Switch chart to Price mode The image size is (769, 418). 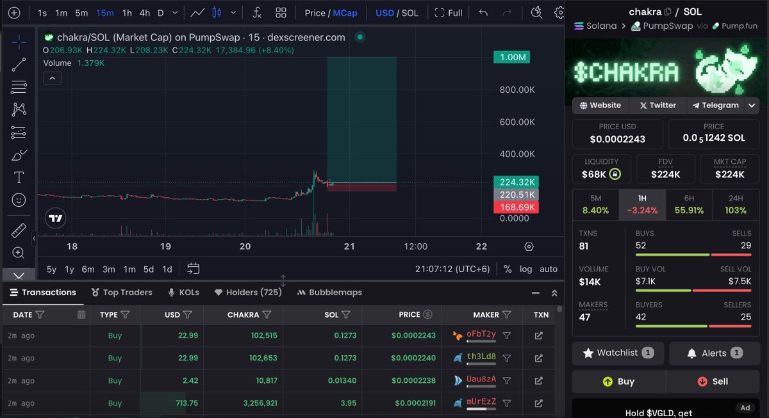click(315, 13)
